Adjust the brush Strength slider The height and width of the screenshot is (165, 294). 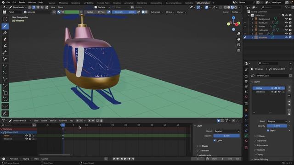tap(124, 12)
